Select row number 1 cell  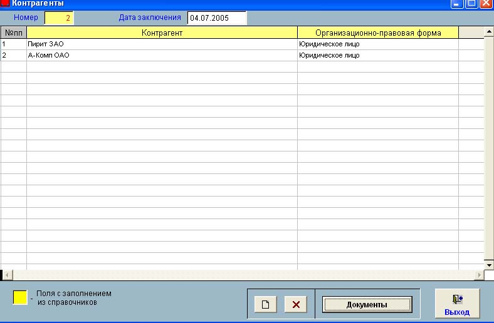point(14,44)
